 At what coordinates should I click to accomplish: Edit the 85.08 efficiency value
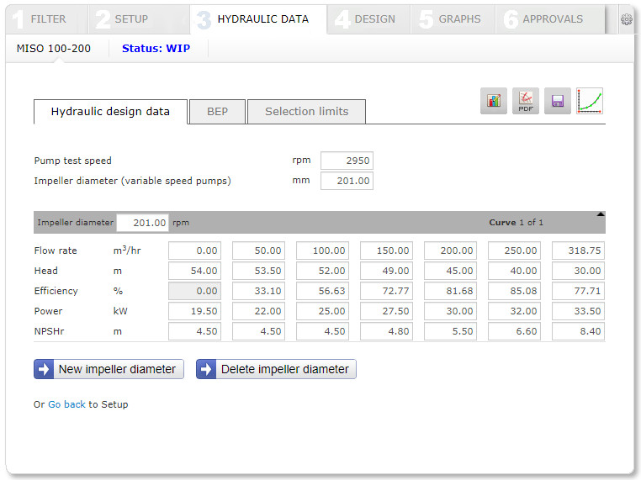click(x=514, y=291)
